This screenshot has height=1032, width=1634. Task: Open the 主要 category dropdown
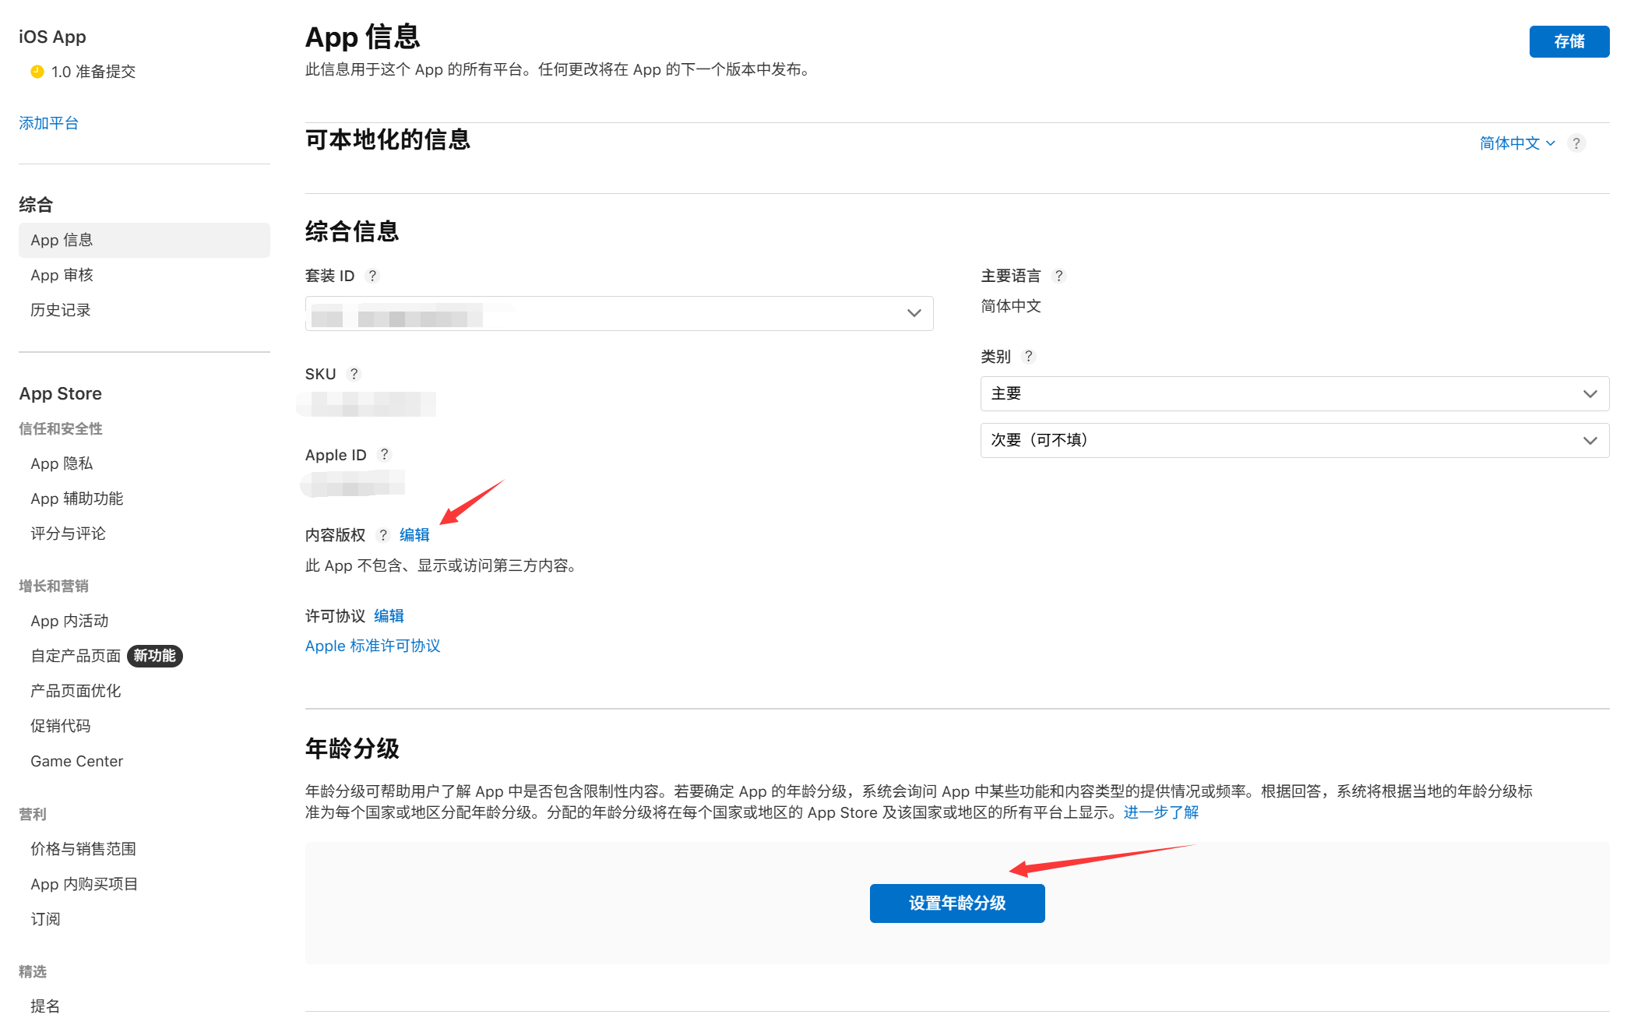[x=1294, y=394]
